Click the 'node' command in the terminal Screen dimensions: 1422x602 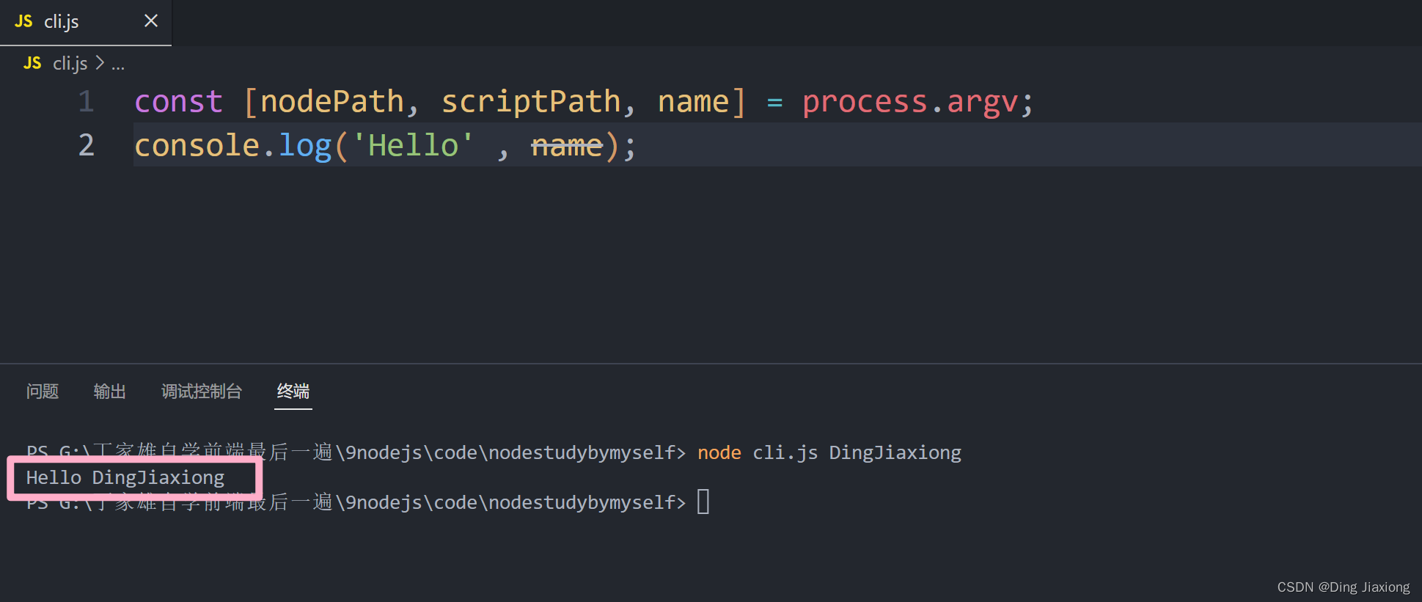[x=719, y=453]
